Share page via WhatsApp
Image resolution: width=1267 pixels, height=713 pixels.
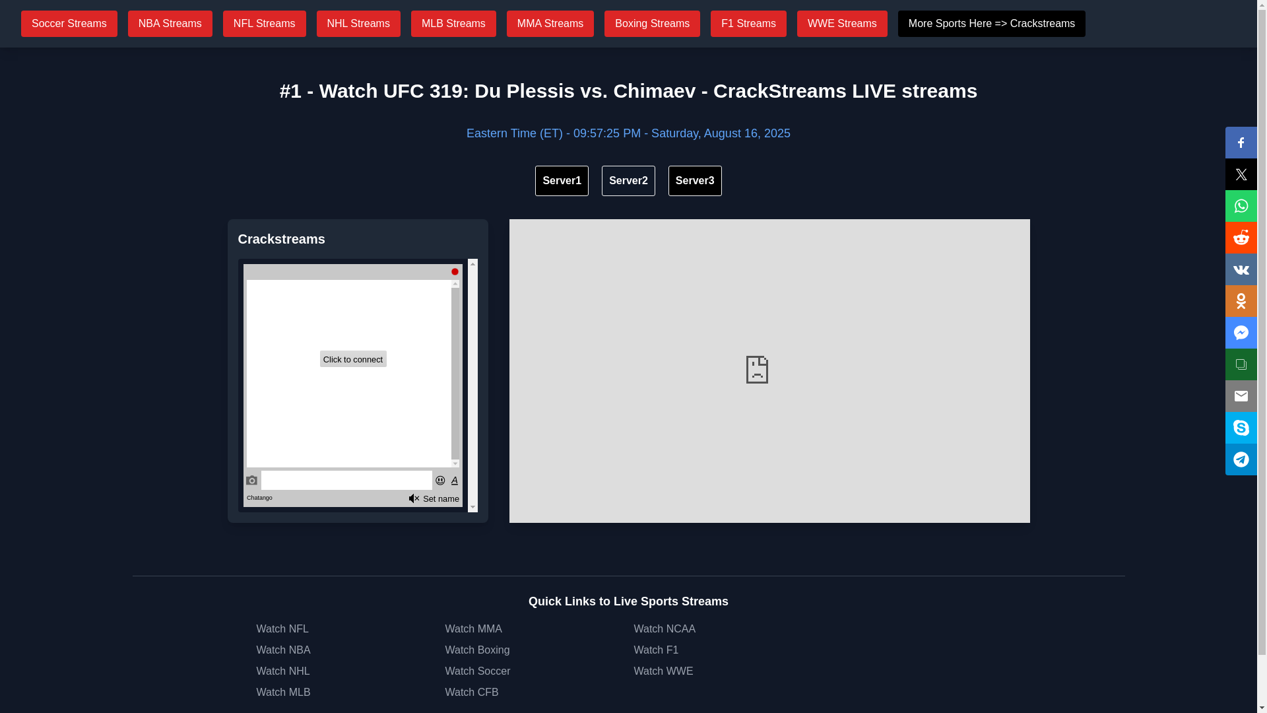(1241, 206)
